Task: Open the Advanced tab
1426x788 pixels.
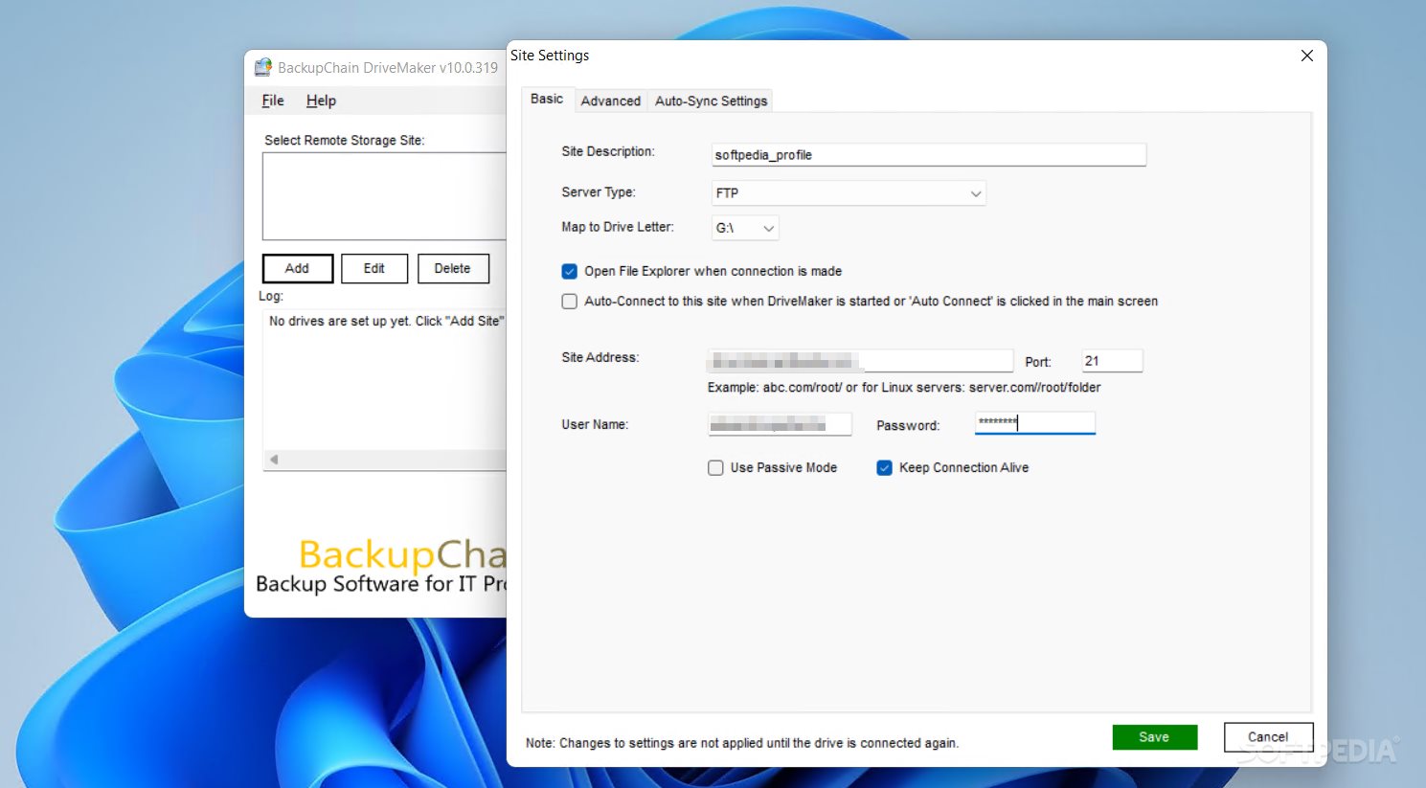Action: [610, 101]
